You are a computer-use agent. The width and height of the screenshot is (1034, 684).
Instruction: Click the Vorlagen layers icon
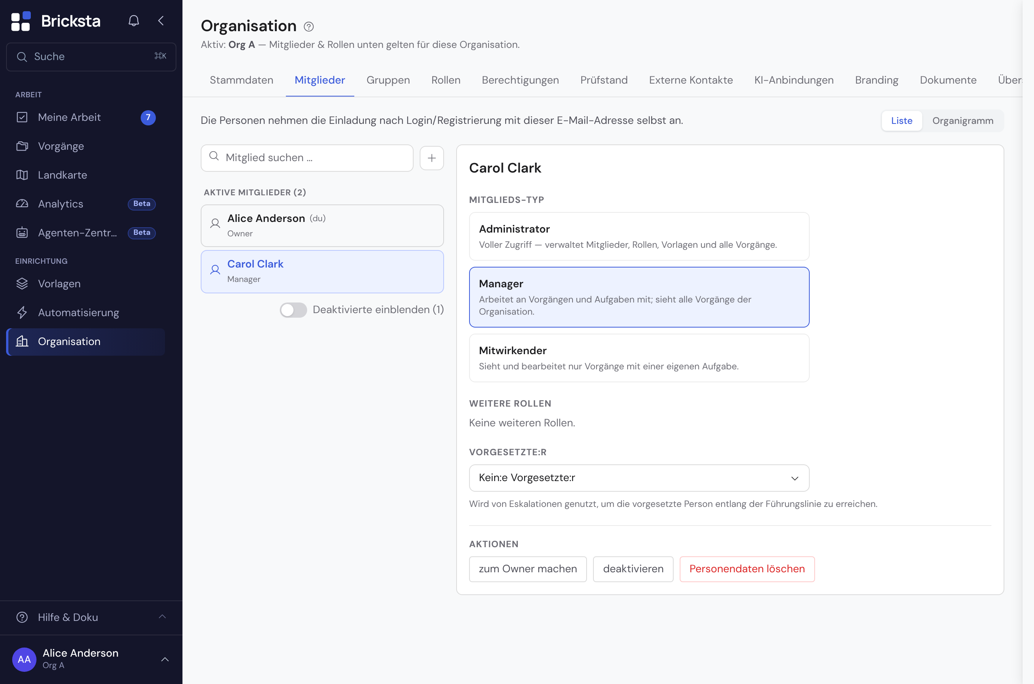click(x=22, y=283)
